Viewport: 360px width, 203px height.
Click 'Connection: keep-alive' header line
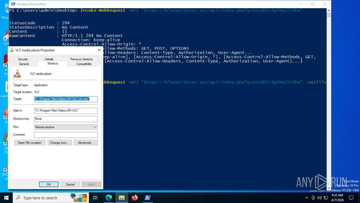tap(91, 40)
